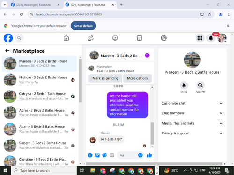
Task: Click the chat messages vertical scrollbar
Action: [x=152, y=133]
